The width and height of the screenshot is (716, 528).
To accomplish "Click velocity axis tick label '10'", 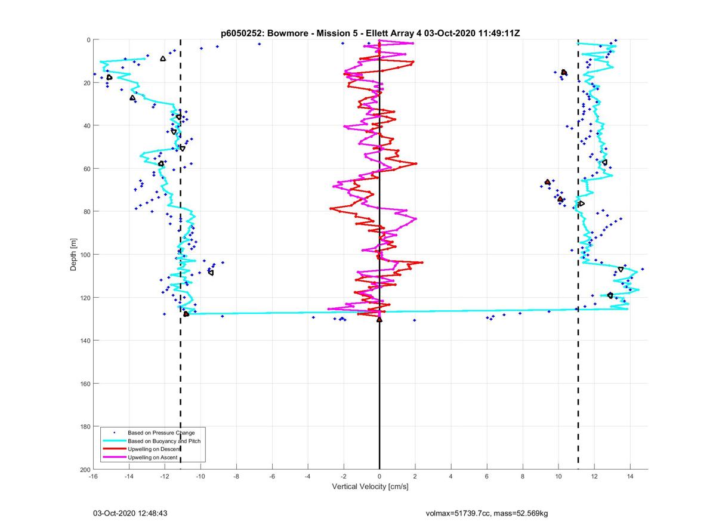I will pyautogui.click(x=558, y=477).
